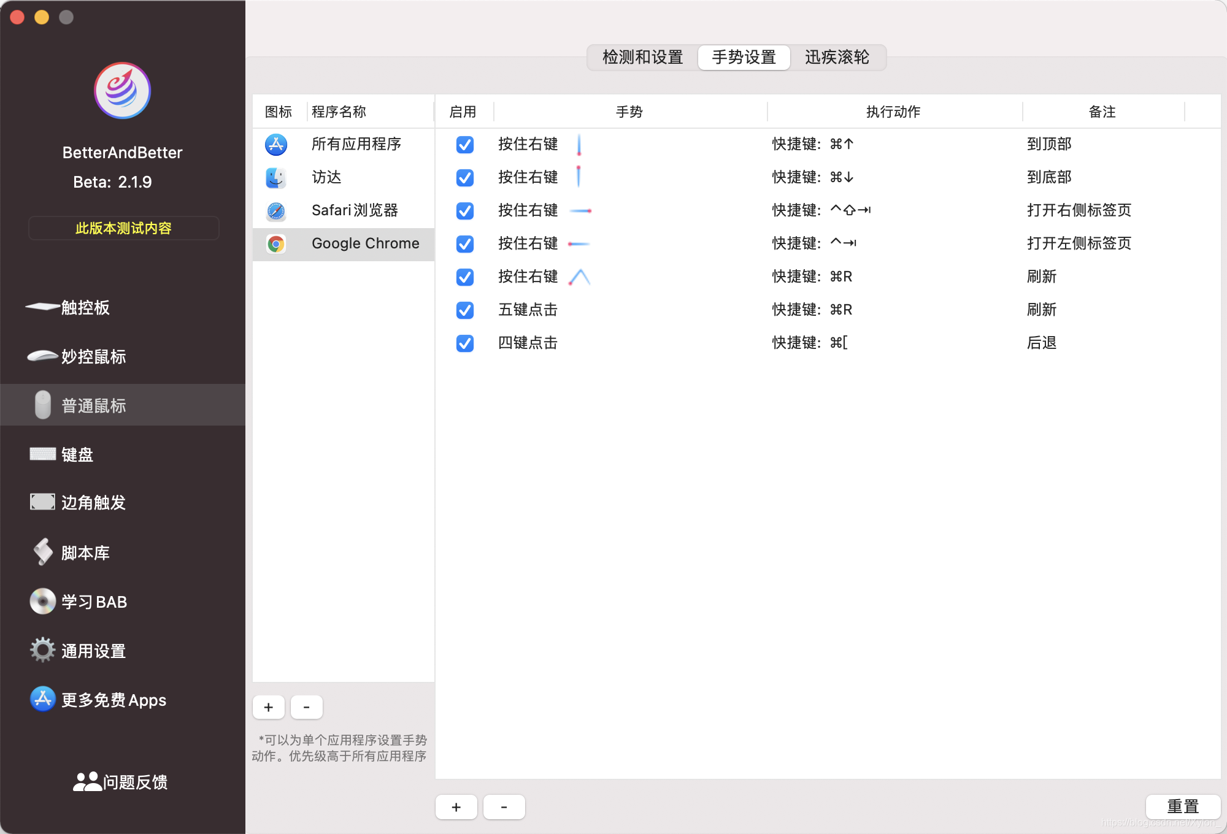
Task: Open the 妙控鼠标 Magic Mouse section
Action: pyautogui.click(x=93, y=356)
